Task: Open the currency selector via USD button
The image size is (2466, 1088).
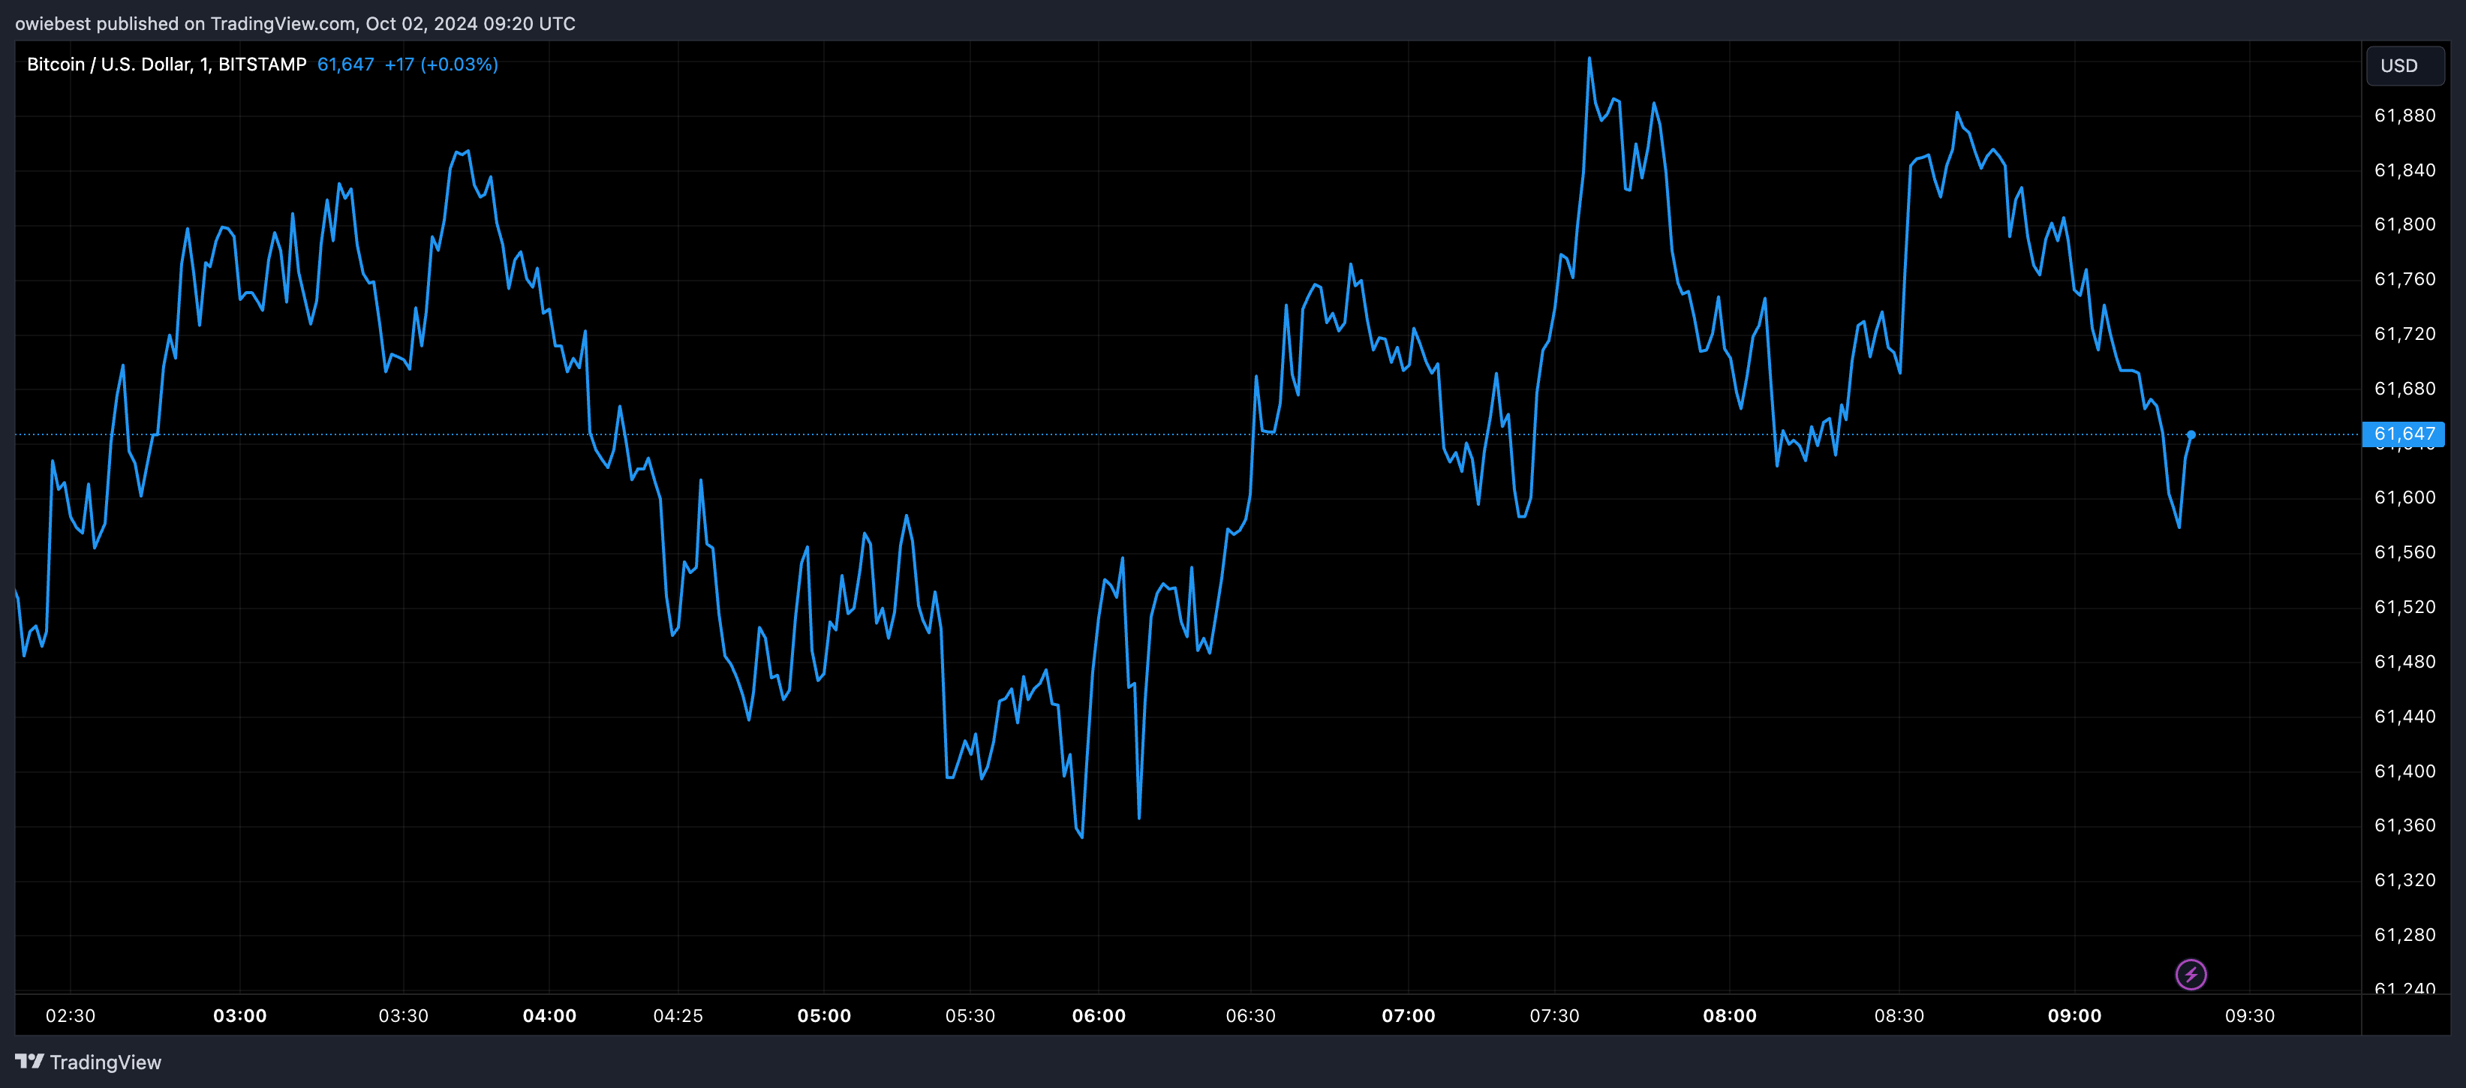Action: tap(2404, 65)
